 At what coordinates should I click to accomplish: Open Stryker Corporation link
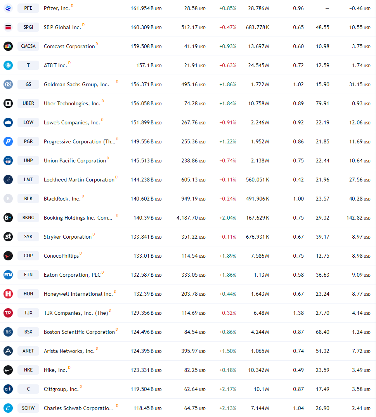click(68, 237)
